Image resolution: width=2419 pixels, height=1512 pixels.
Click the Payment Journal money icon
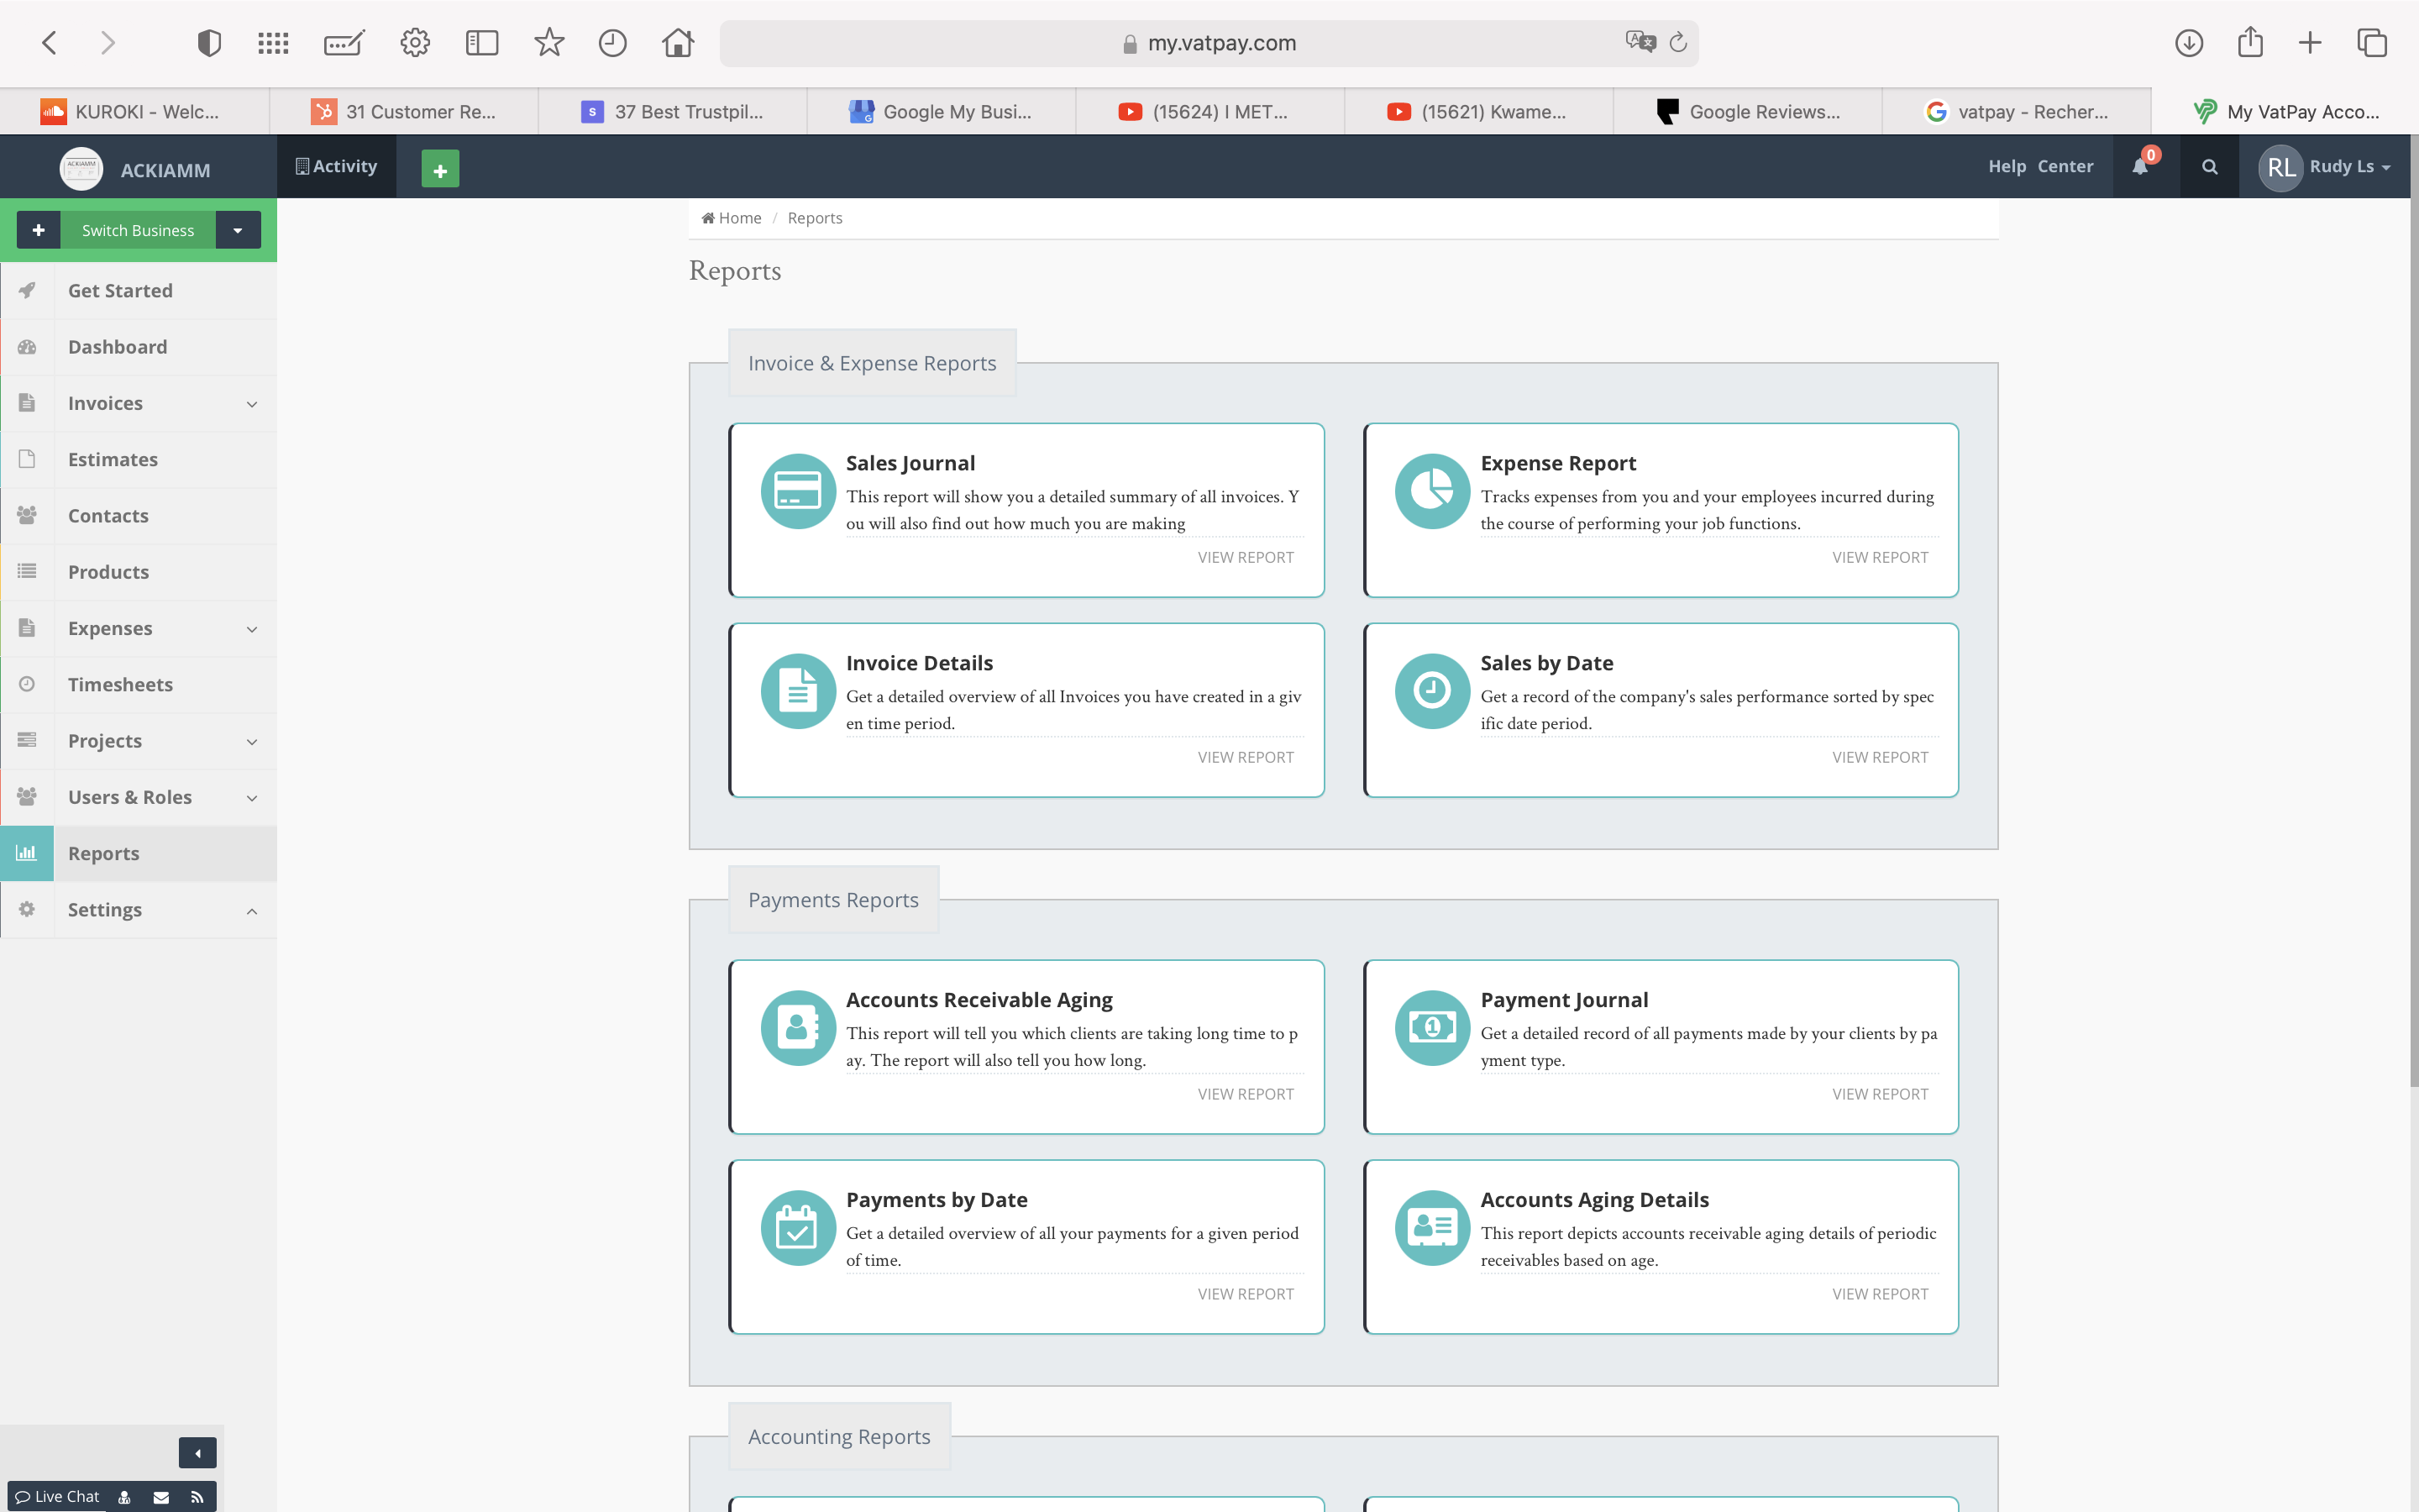pyautogui.click(x=1431, y=1027)
